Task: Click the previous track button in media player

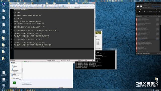Action: (x=142, y=12)
